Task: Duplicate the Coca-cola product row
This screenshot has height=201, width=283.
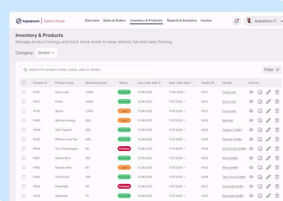Action: (260, 92)
